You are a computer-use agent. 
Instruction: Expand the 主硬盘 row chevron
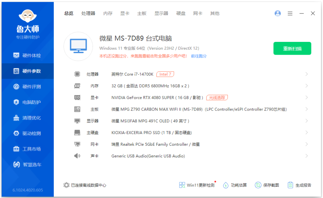tap(307, 133)
